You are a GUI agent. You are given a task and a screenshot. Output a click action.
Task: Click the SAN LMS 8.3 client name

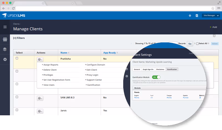67,98
